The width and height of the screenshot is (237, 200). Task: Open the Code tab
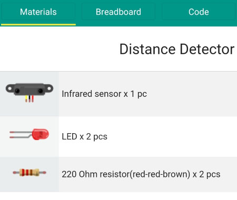click(x=199, y=12)
